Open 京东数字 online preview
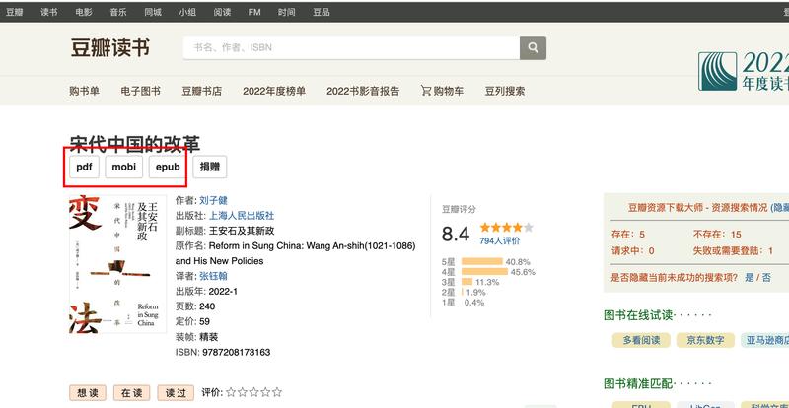This screenshot has height=408, width=789. click(x=705, y=340)
